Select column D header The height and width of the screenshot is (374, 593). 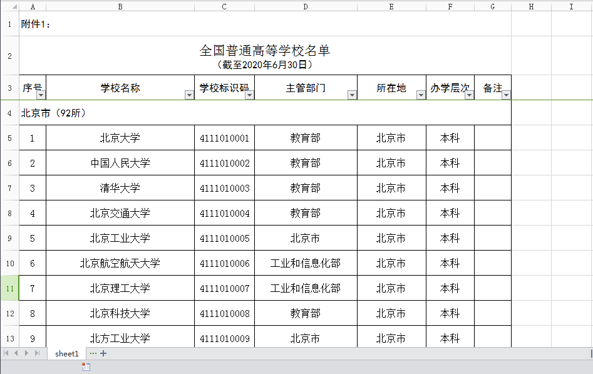pos(306,6)
